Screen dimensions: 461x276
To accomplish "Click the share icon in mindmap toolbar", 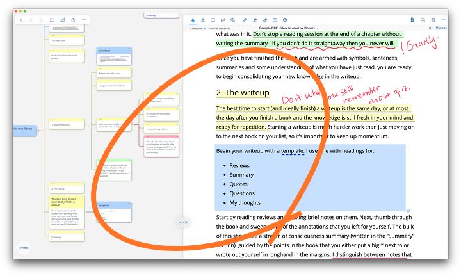I will (73, 20).
